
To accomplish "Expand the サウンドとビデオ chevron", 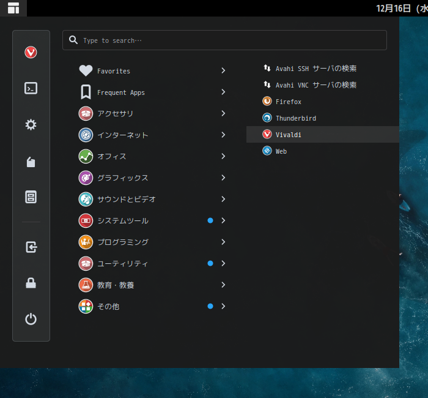I will (x=223, y=199).
